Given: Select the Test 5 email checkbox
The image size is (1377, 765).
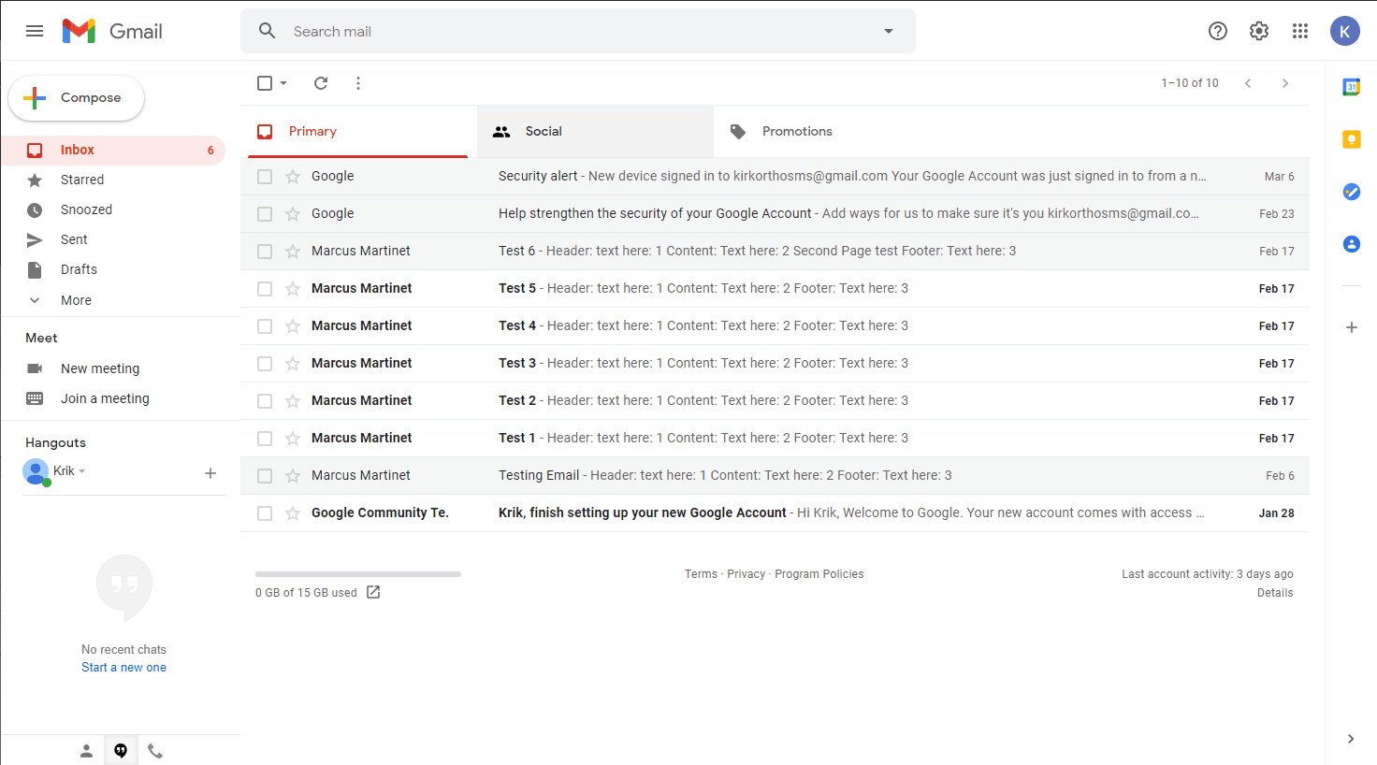Looking at the screenshot, I should coord(265,289).
